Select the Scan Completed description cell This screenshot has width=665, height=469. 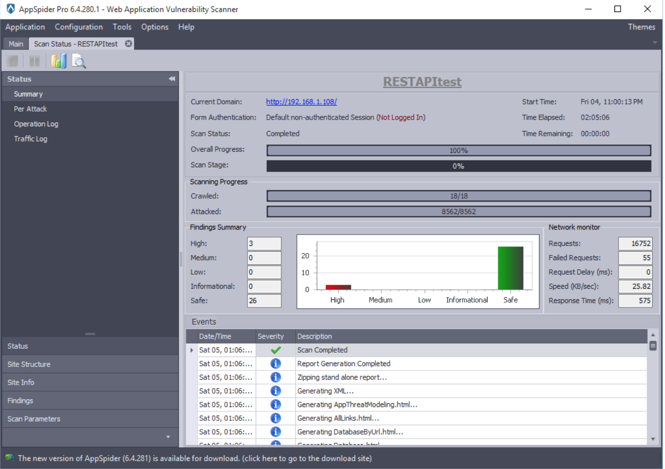471,350
